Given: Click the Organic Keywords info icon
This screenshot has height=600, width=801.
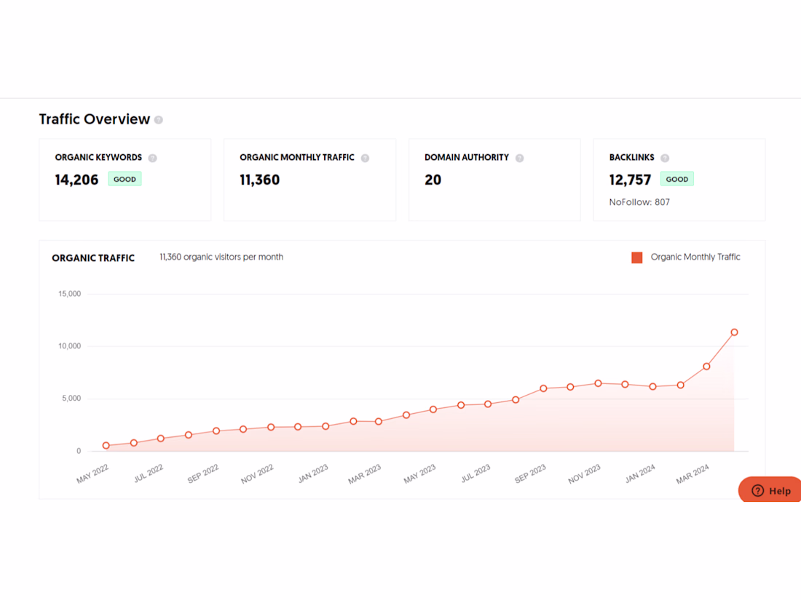Looking at the screenshot, I should tap(152, 158).
